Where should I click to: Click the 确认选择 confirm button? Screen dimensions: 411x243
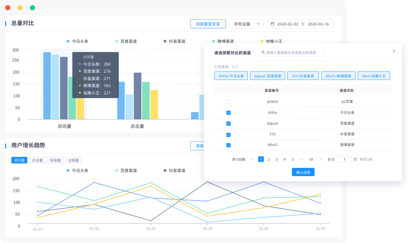[x=303, y=172]
